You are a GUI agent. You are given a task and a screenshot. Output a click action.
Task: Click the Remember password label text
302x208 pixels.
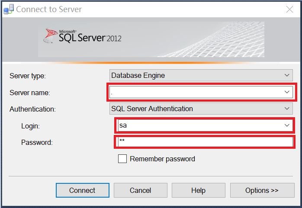pos(162,159)
